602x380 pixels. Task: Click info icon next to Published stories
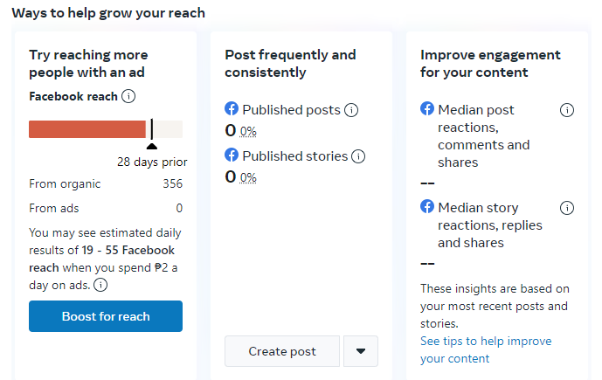358,156
